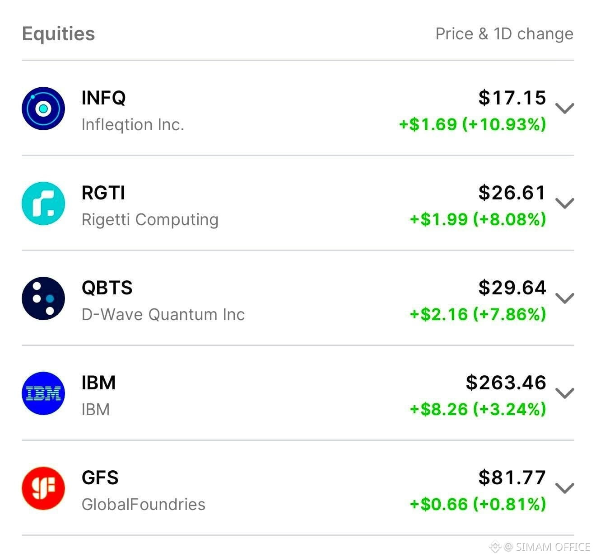This screenshot has height=558, width=596.
Task: Select the D-Wave Quantum dotted logo
Action: point(43,298)
